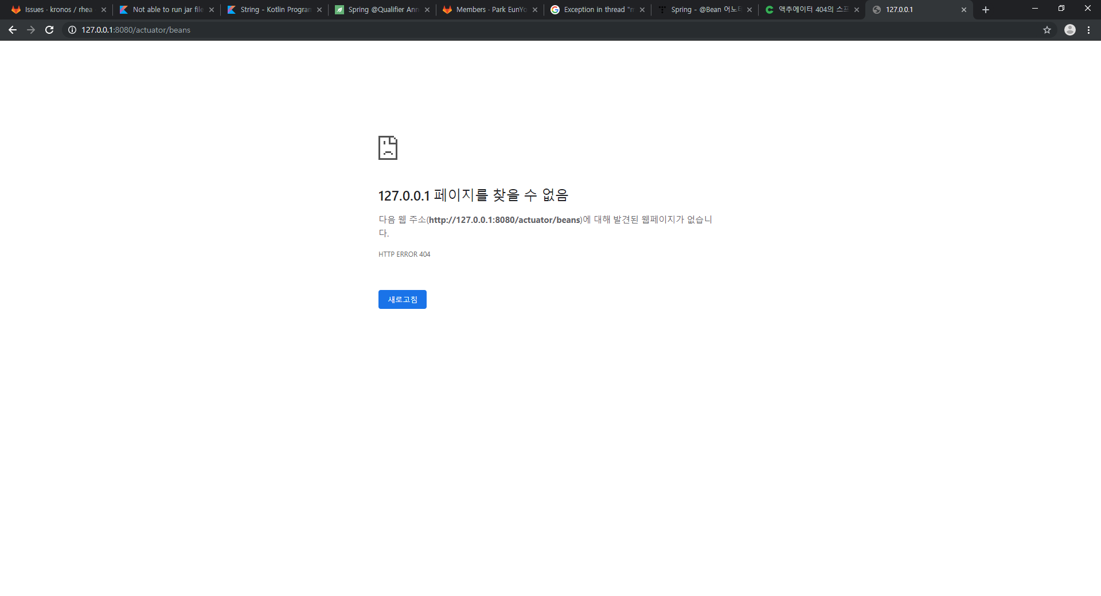View site information icon in address bar

[x=72, y=30]
